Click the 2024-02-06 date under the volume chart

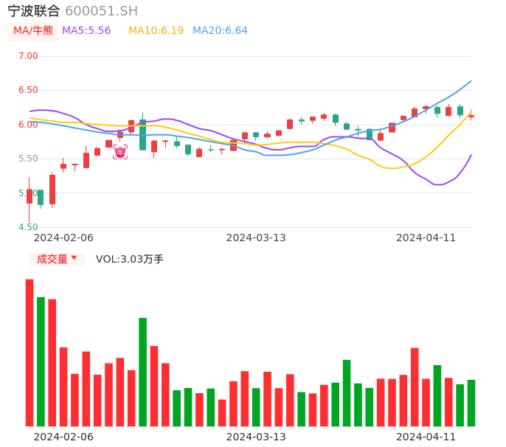tap(63, 437)
